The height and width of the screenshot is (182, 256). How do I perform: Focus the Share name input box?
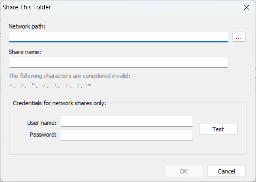pos(118,63)
